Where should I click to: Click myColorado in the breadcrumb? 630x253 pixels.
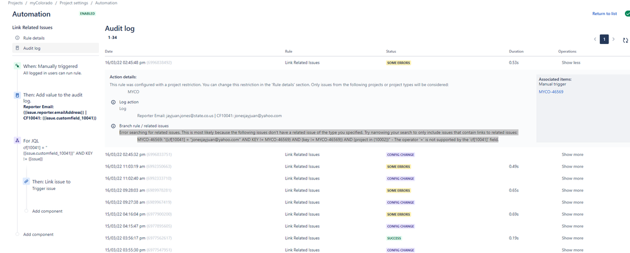[x=41, y=3]
